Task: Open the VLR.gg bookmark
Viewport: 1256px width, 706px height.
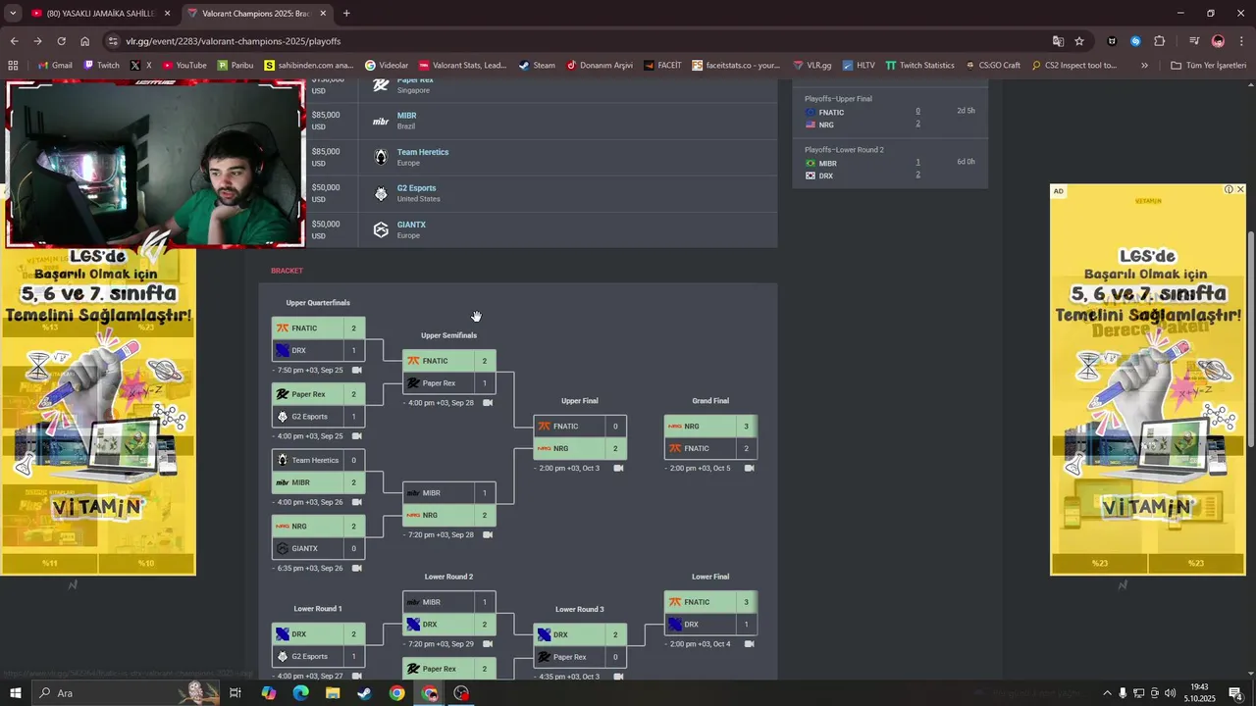Action: pyautogui.click(x=811, y=66)
